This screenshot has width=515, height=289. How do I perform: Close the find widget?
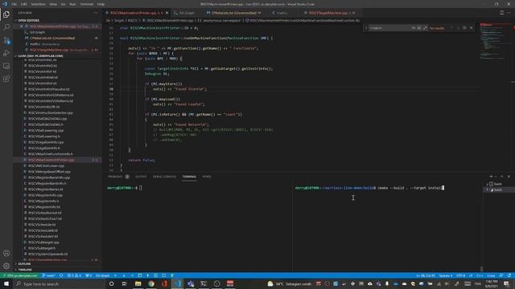(472, 28)
